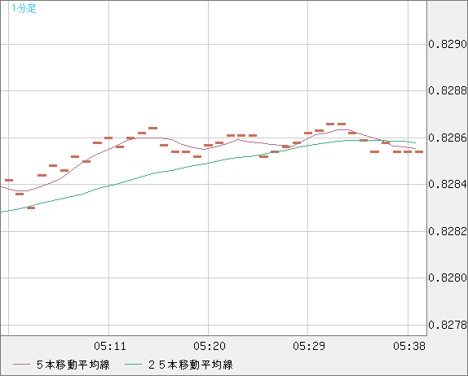The width and height of the screenshot is (468, 376).
Task: Click the 5本移動平均線 legend text
Action: (73, 365)
